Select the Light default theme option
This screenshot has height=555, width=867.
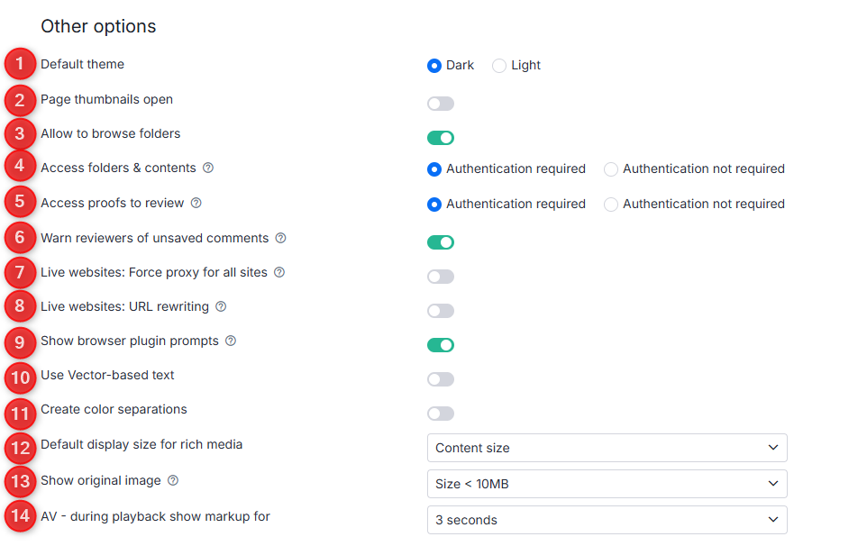(499, 66)
